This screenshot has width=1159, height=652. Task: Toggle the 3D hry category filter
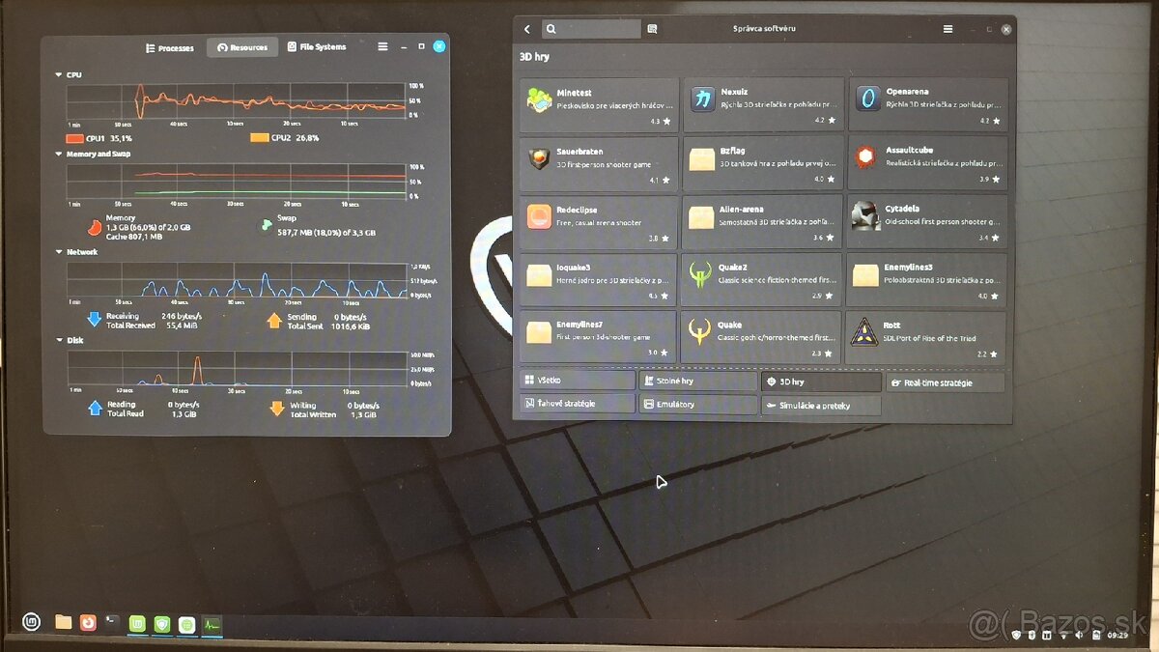point(820,382)
